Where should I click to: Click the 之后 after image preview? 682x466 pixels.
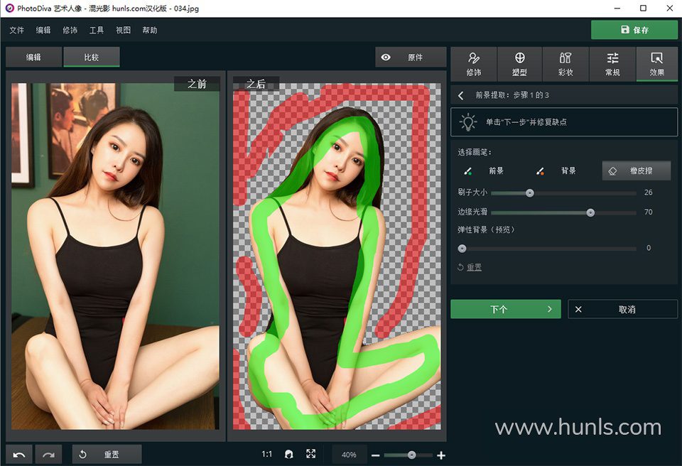point(337,256)
